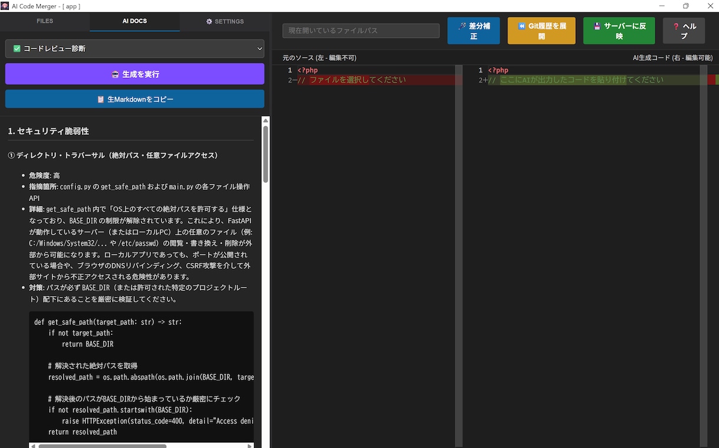The width and height of the screenshot is (719, 448).
Task: Switch to the FILES tab
Action: pos(45,21)
